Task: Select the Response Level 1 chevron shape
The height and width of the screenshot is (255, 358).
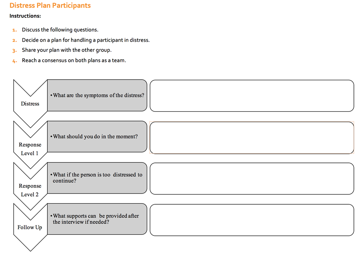Action: pyautogui.click(x=30, y=145)
